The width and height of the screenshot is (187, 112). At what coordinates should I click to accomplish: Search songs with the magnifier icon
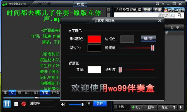pyautogui.click(x=179, y=15)
